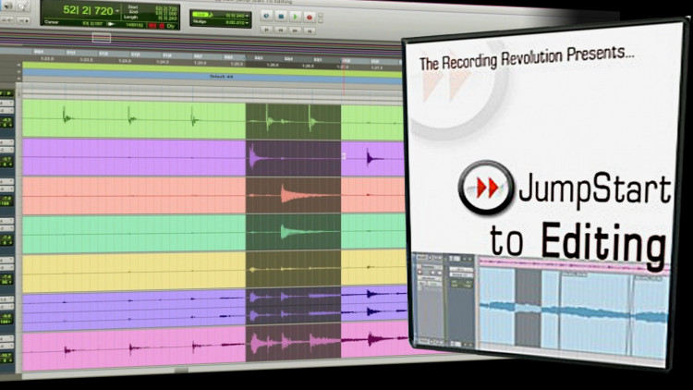Expand the green tempo ruler row

tap(19, 65)
